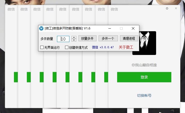
Task: Close the front WeChat login window
Action: pyautogui.click(x=176, y=8)
